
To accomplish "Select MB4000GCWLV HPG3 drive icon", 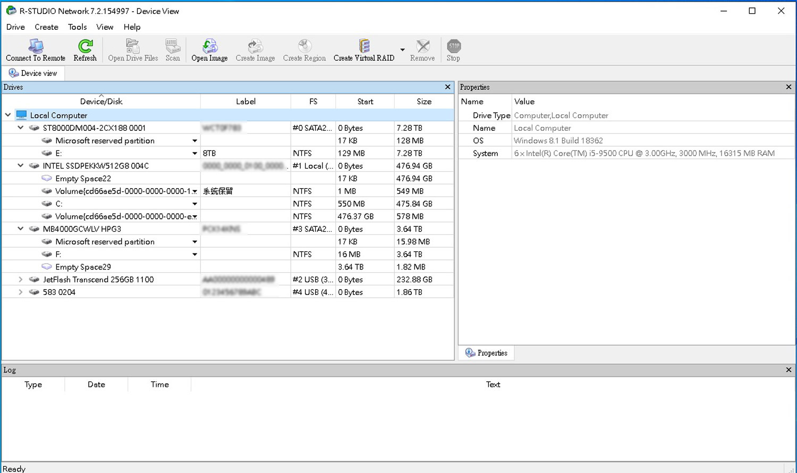I will pos(34,229).
